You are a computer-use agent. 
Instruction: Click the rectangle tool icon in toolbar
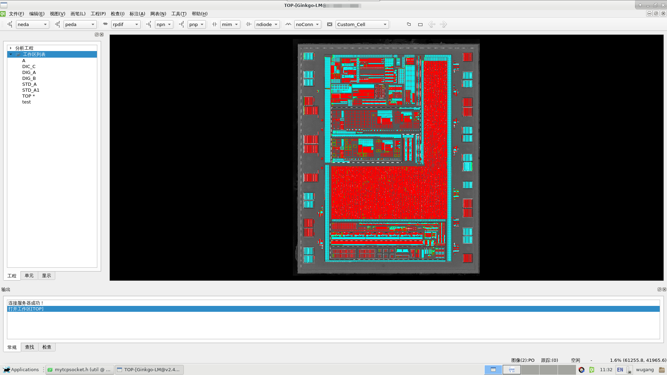tap(420, 25)
